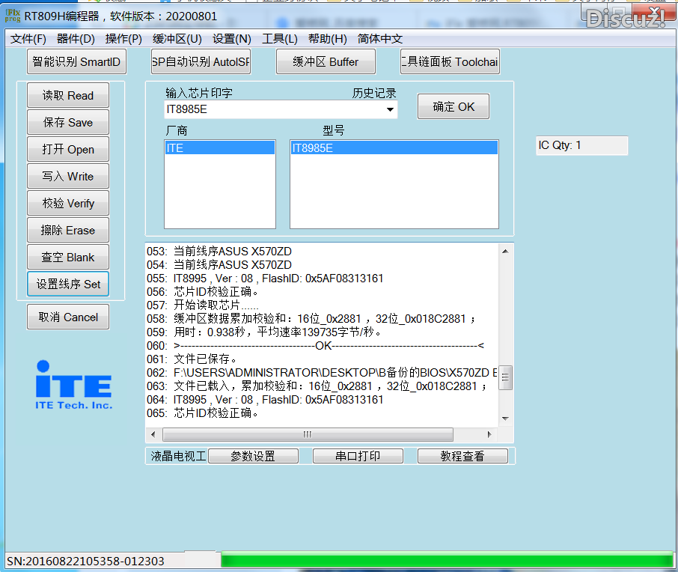Configure wiring via 设置线序 Set

67,284
